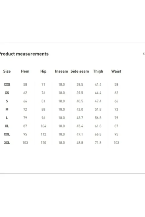145x217 pixels.
Task: Choose the XXL size row label
Action: (7, 134)
